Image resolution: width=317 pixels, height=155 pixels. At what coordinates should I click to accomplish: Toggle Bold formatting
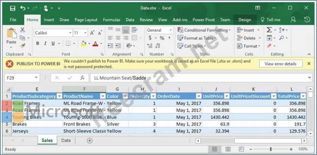(38, 44)
